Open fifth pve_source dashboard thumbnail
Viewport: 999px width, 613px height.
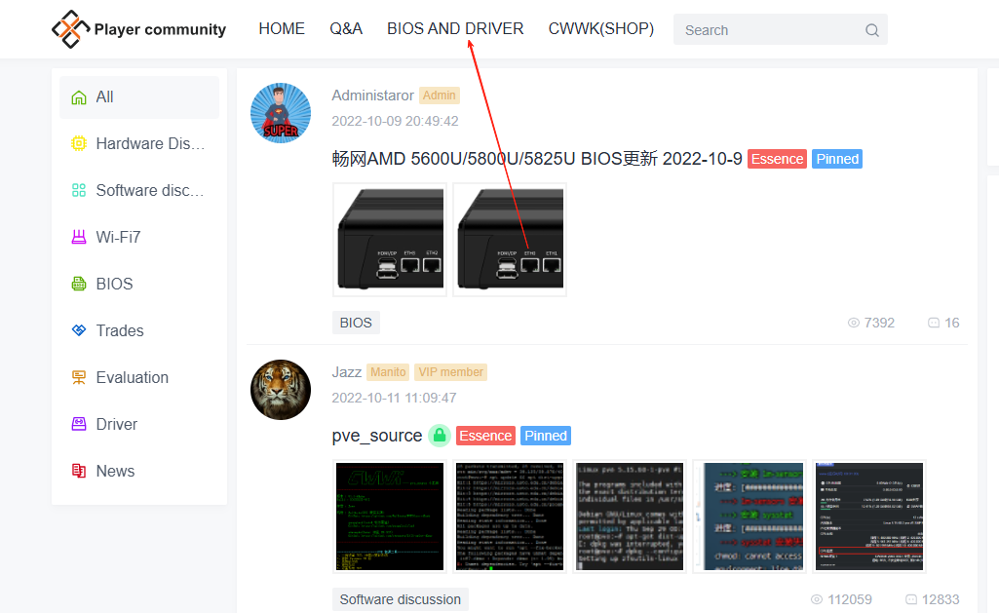[869, 517]
